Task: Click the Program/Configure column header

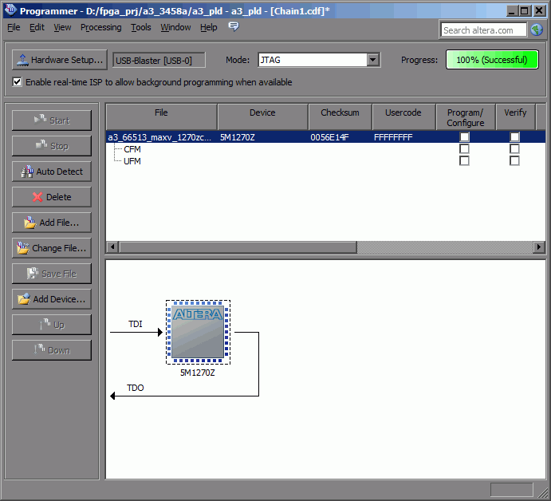Action: pos(466,117)
